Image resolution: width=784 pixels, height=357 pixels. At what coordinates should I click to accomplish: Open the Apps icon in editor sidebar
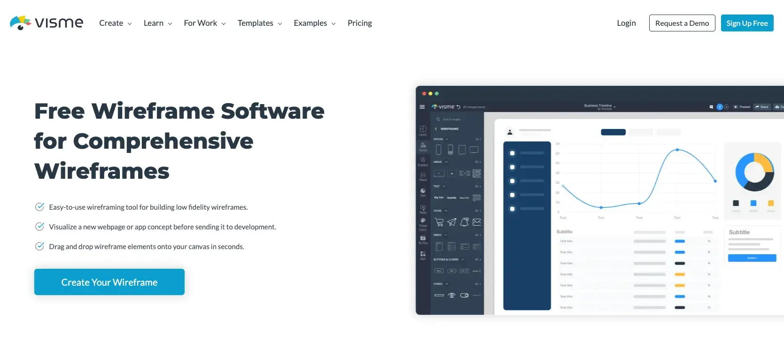[423, 255]
